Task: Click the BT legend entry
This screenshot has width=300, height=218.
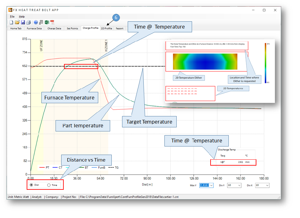Action: [x=83, y=167]
